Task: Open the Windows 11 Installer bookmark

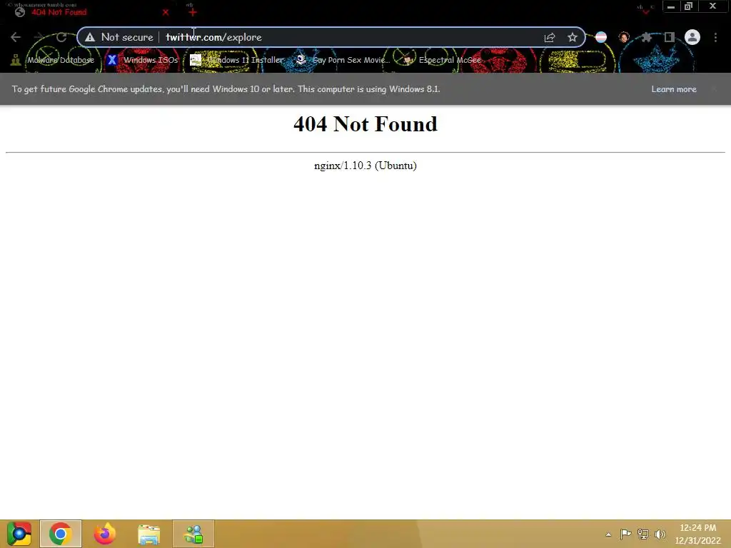Action: click(x=237, y=60)
